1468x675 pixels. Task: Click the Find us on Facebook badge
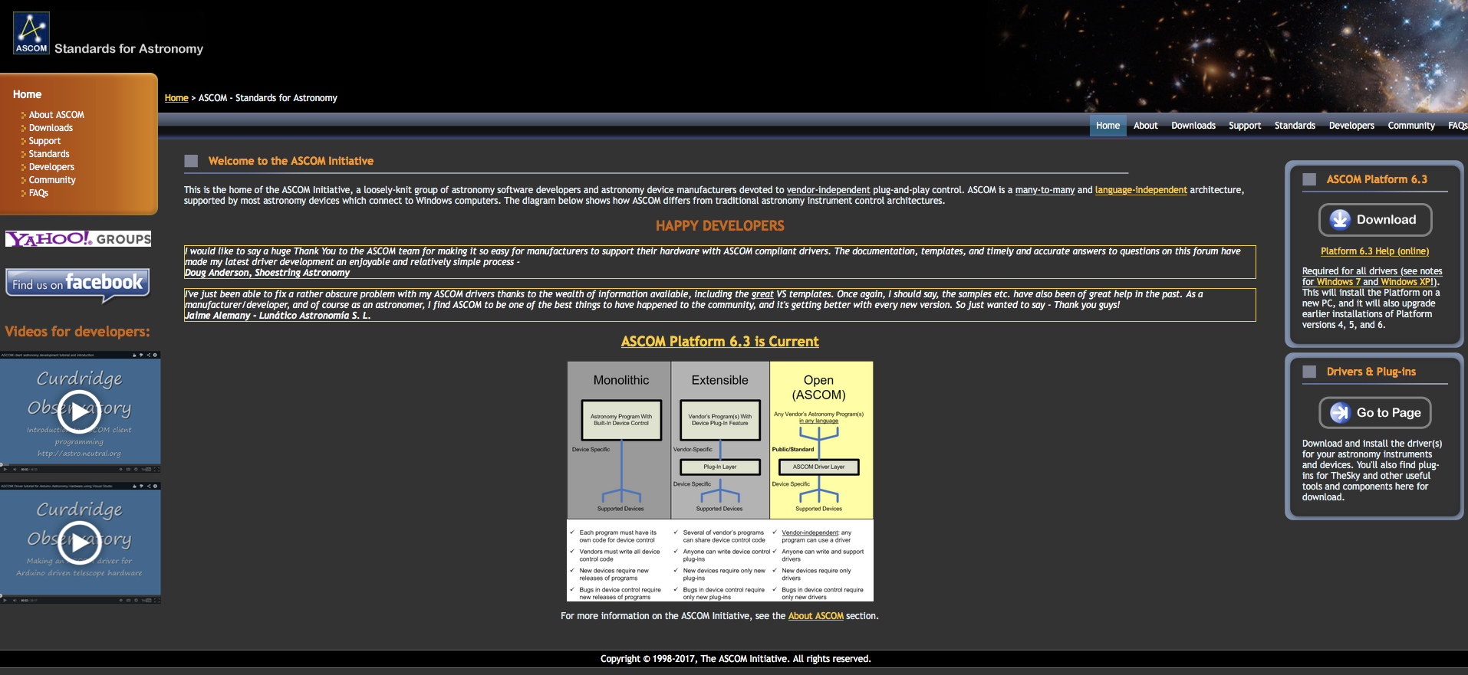(x=77, y=283)
